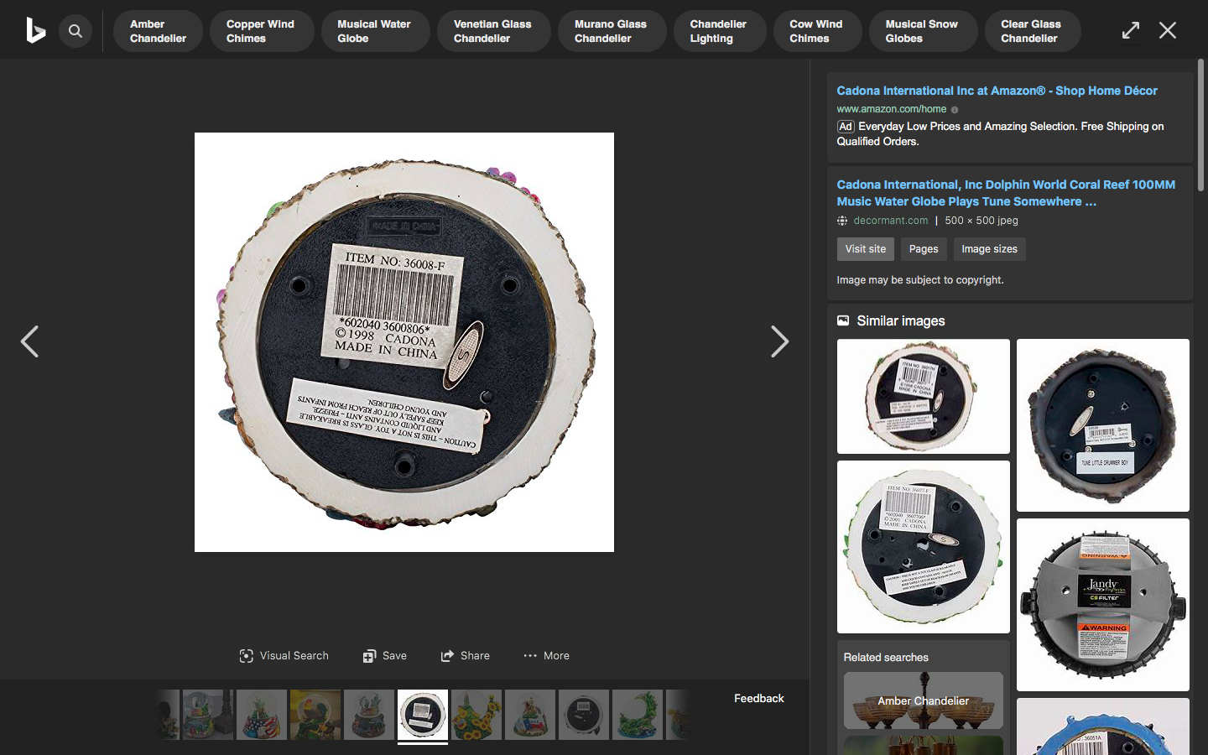Open the blue-rimmed similar image at bottom
The height and width of the screenshot is (755, 1208).
click(x=1103, y=726)
